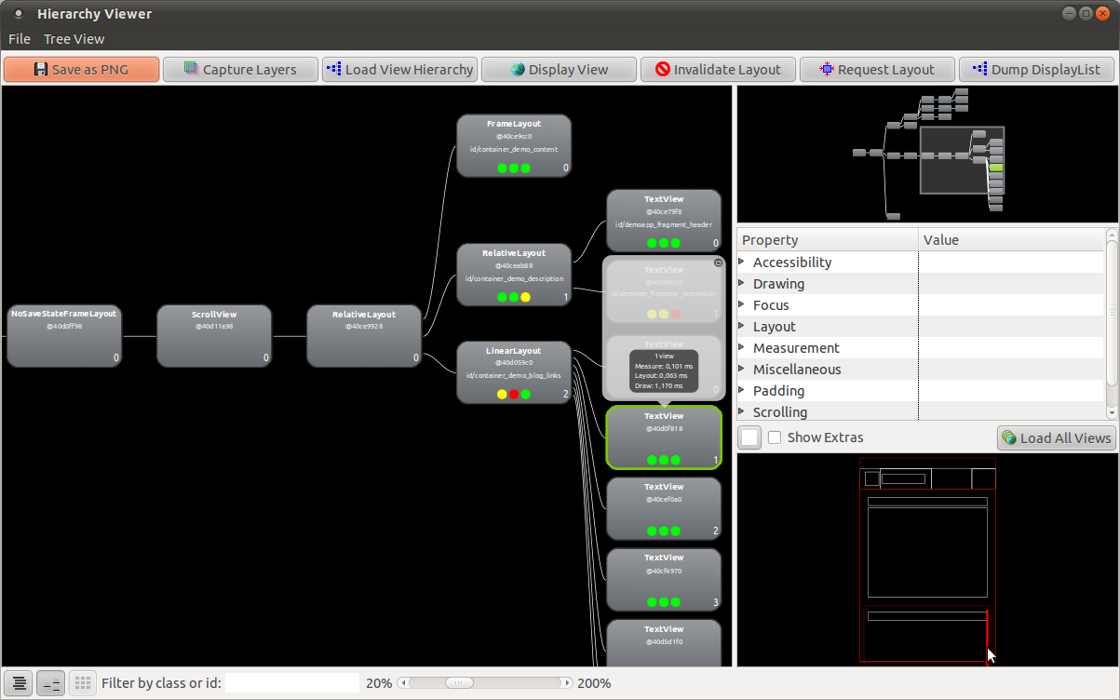The width and height of the screenshot is (1120, 700).
Task: Select the LinearLayout container_demo_blog_links node
Action: click(514, 372)
